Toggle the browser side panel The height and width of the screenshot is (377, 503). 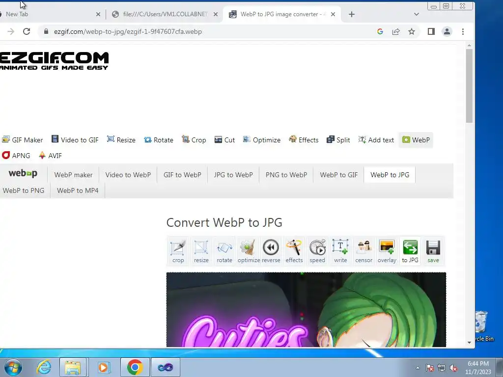point(431,31)
